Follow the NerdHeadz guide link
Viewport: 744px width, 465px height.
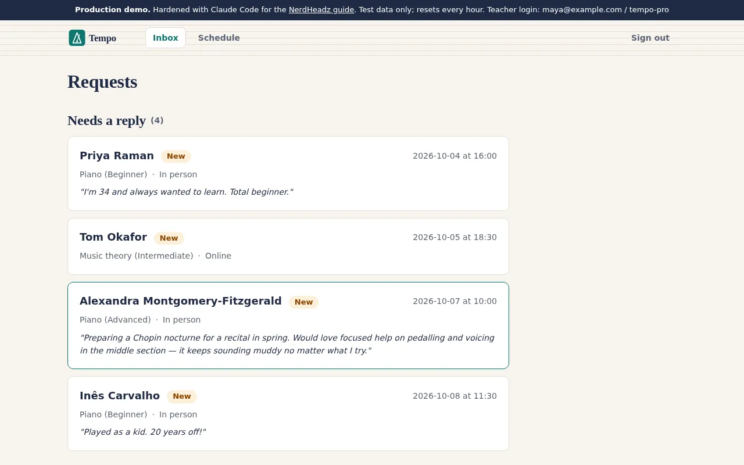[x=321, y=10]
